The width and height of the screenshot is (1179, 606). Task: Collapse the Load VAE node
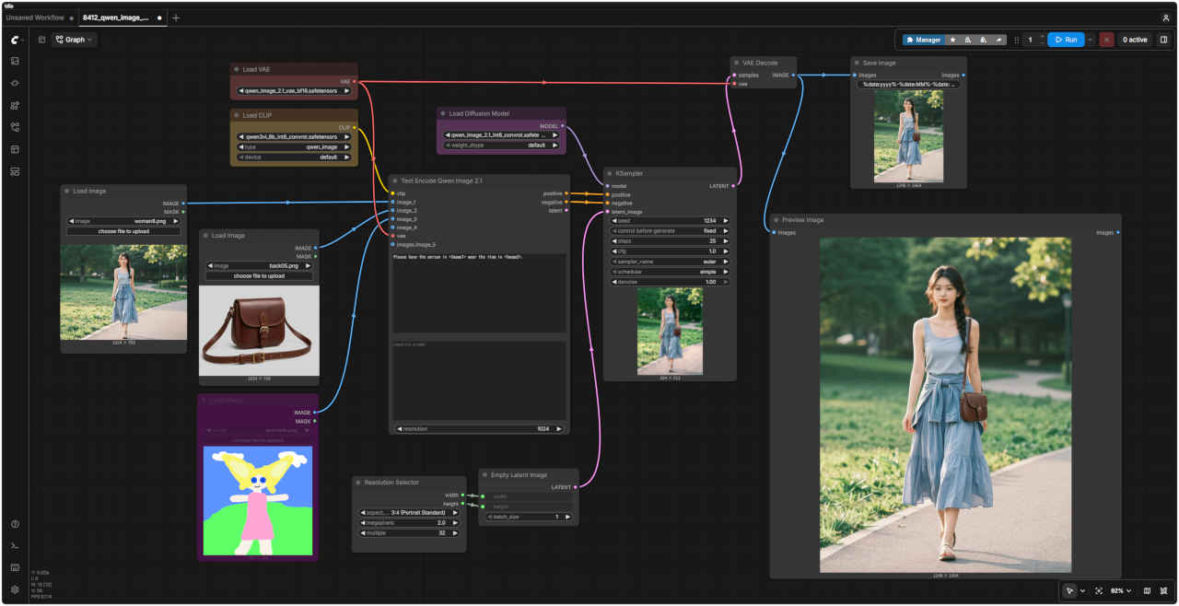[237, 69]
